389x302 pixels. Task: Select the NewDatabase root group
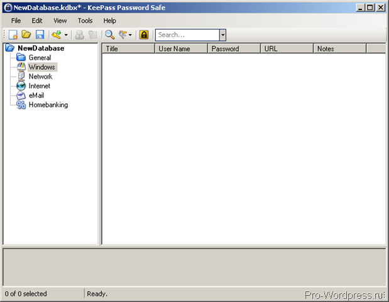tap(41, 48)
